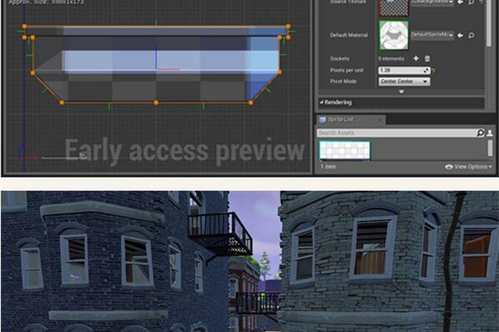Close the Sprite List tab
This screenshot has width=499, height=332.
pyautogui.click(x=379, y=120)
